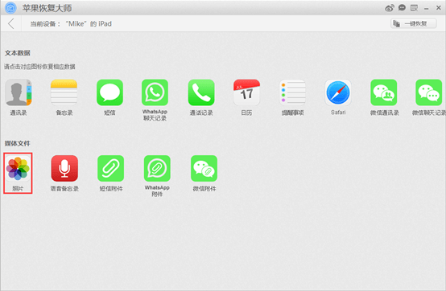This screenshot has width=446, height=291.
Task: Select WeChat contacts (微信通讯录) icon
Action: point(384,92)
